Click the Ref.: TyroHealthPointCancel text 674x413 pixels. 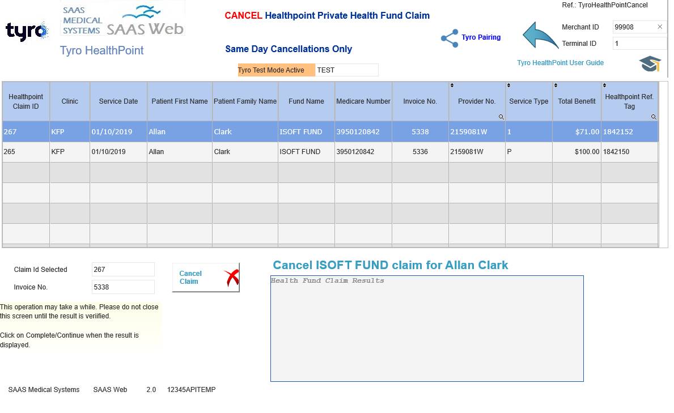click(x=605, y=5)
